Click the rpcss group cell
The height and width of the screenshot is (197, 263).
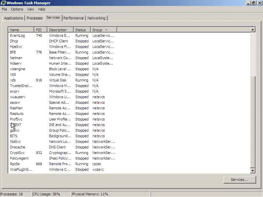tap(97, 164)
